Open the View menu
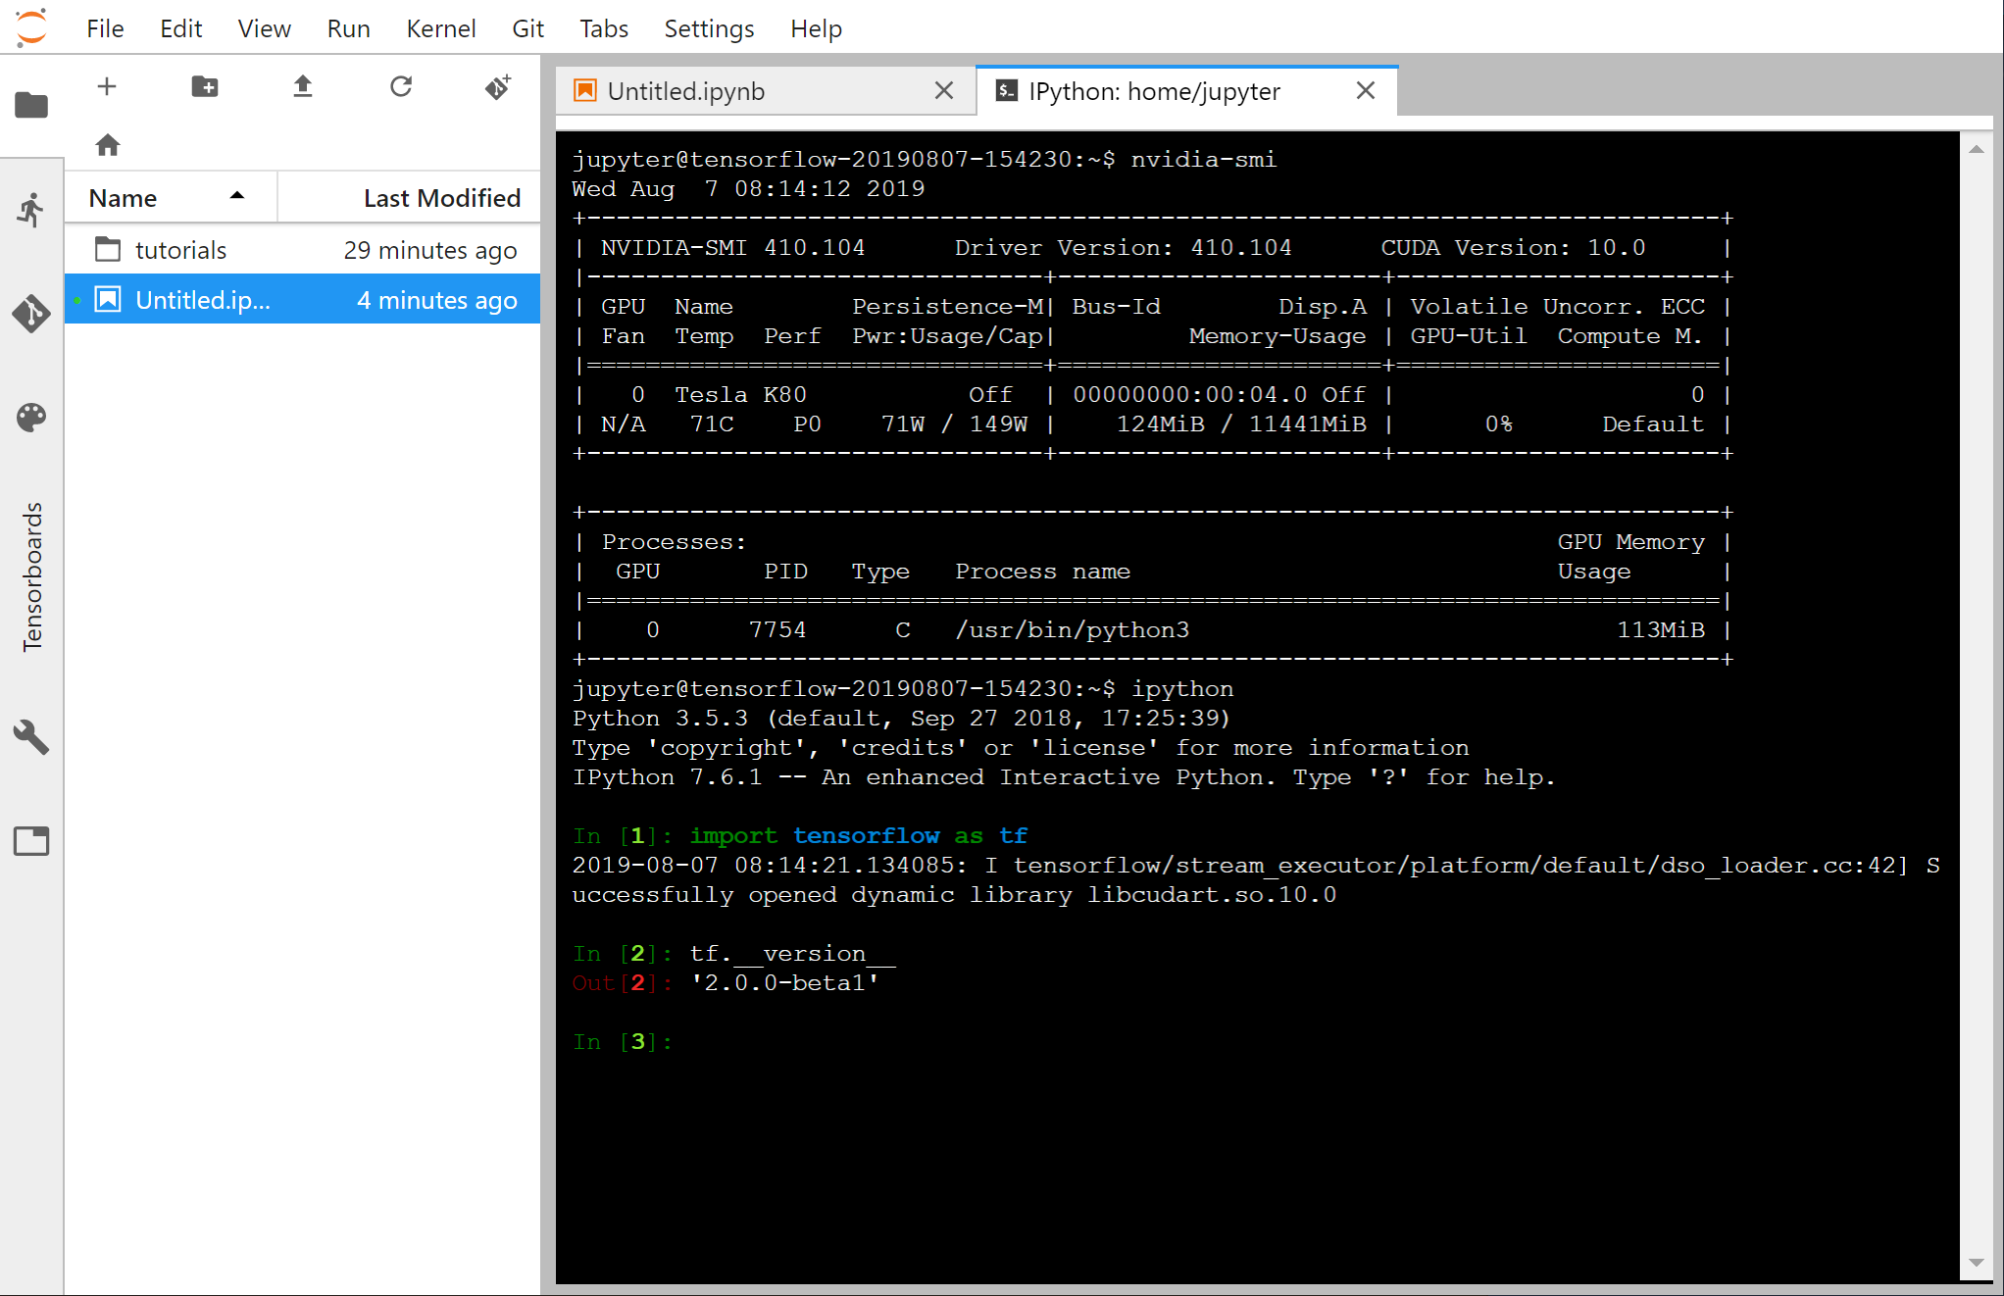This screenshot has height=1296, width=2004. [x=265, y=28]
